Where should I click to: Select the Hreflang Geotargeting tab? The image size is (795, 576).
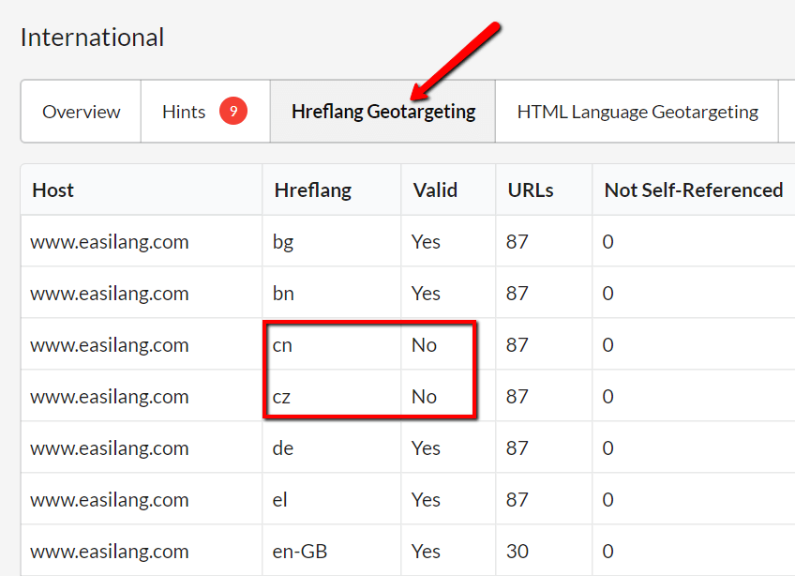pos(383,112)
